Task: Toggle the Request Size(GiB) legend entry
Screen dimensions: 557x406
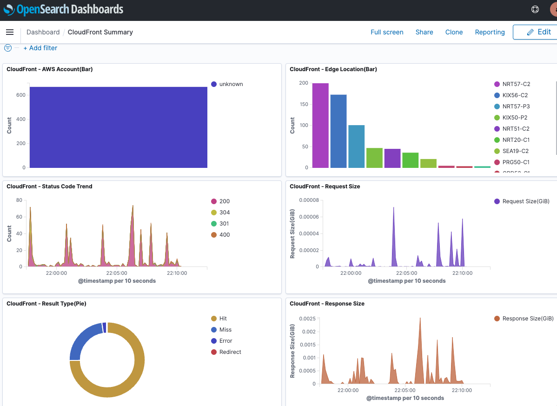Action: [522, 201]
